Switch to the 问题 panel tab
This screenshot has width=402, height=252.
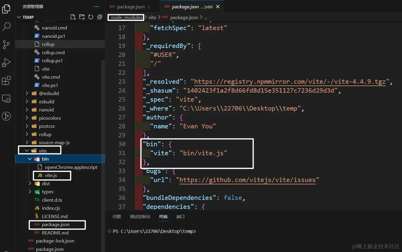coord(117,217)
